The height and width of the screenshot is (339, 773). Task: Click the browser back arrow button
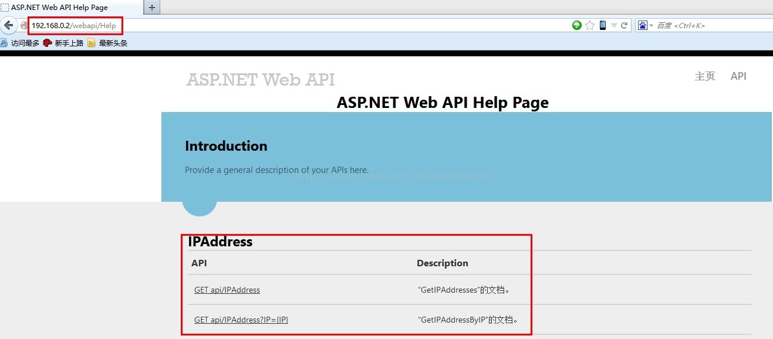pyautogui.click(x=8, y=25)
